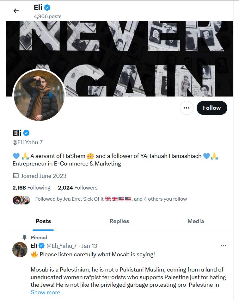Click the calendar icon beside Joined June 2023
Screen dimensions: 239x300
coord(16,175)
